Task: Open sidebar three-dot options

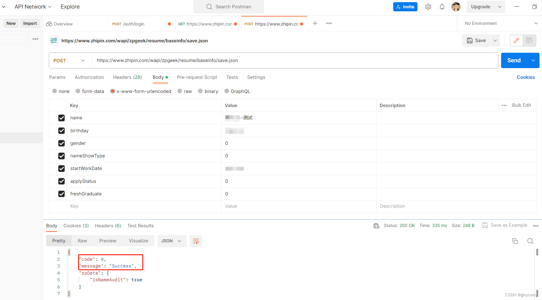Action: [35, 39]
